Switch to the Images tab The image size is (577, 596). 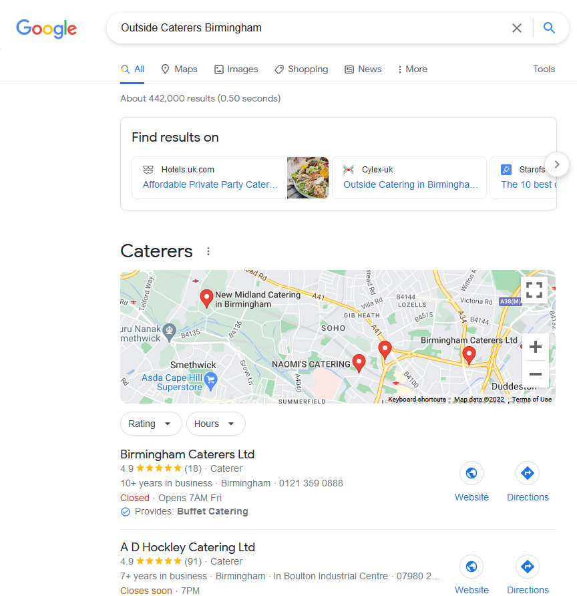(236, 69)
